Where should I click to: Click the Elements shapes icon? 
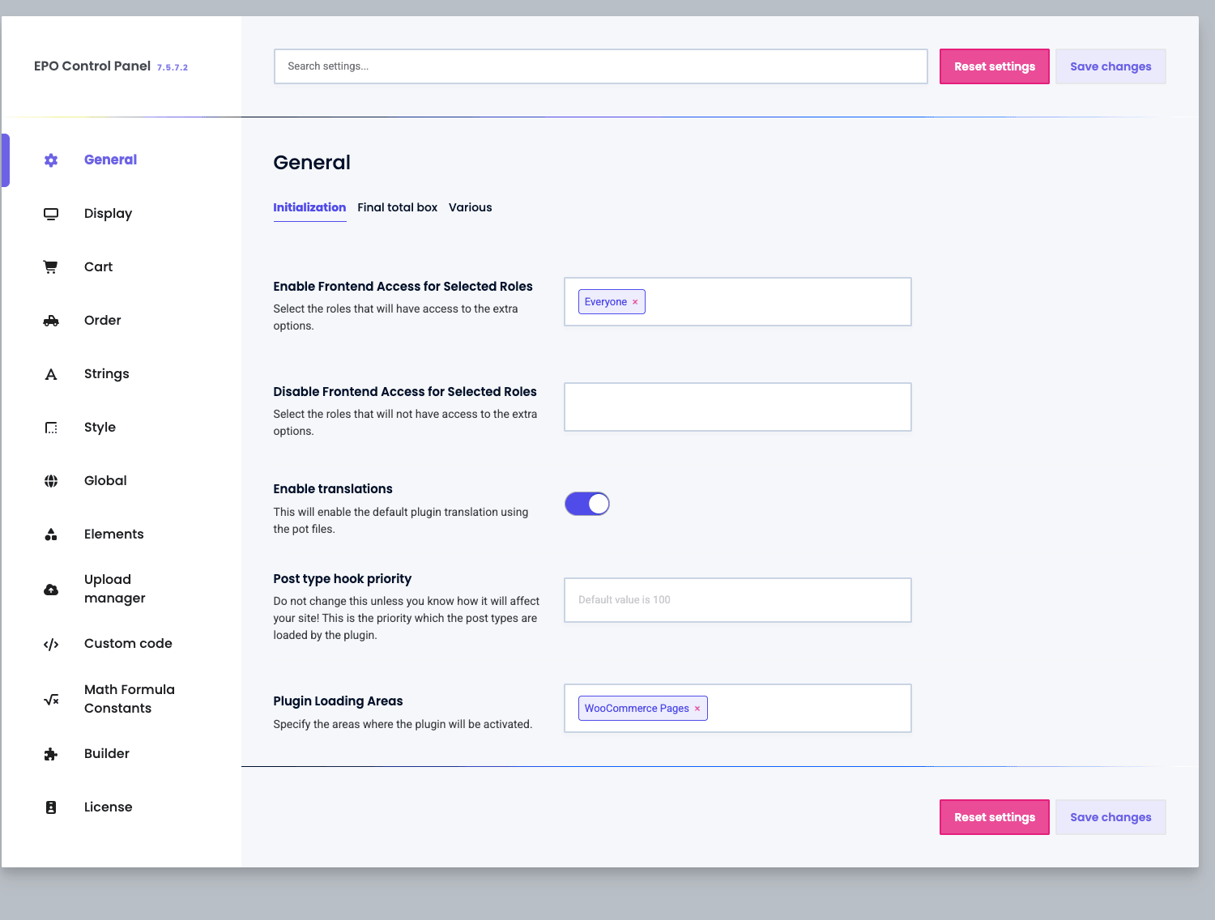(x=51, y=535)
